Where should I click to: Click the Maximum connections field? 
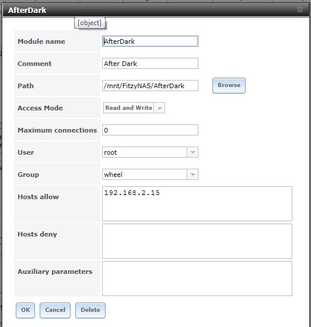click(x=150, y=130)
